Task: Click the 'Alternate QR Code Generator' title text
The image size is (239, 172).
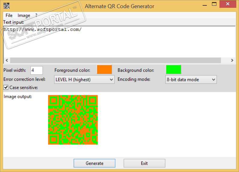Action: tap(120, 6)
